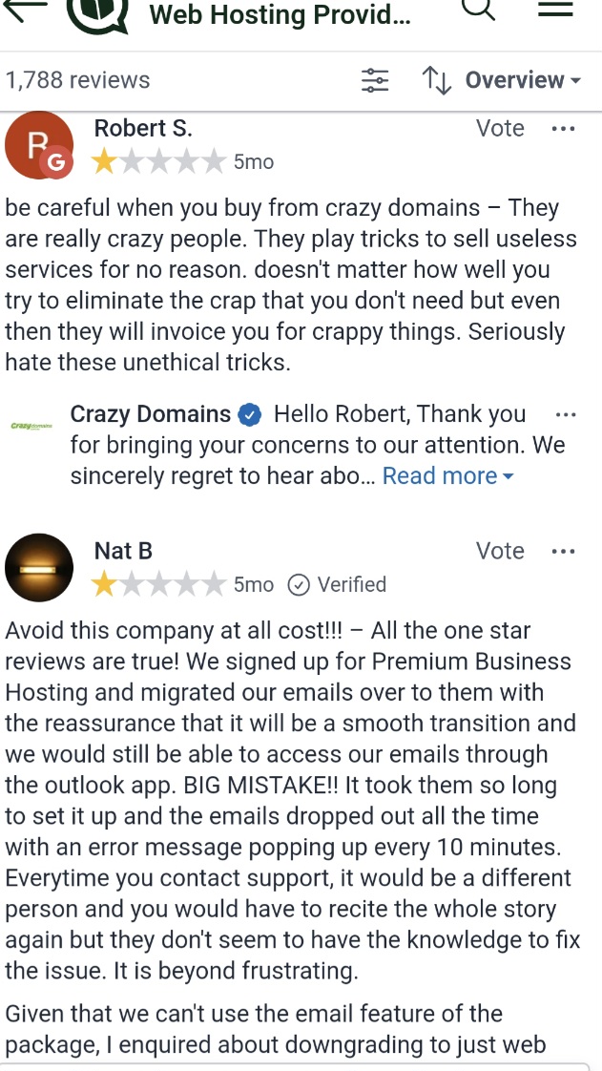Open the hamburger menu icon
The width and height of the screenshot is (602, 1071).
pos(555,9)
